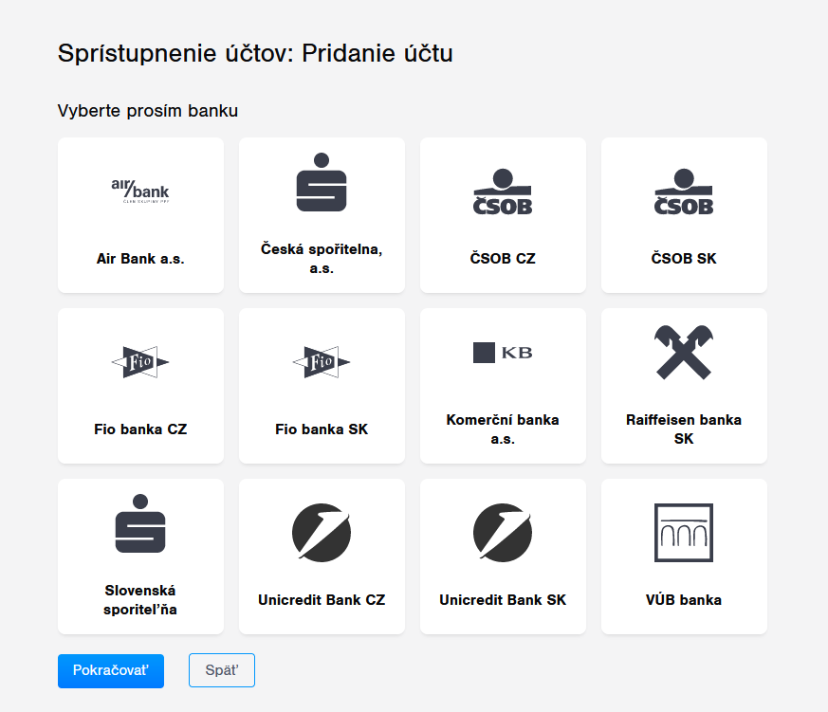The image size is (828, 712).
Task: Click the "Fio banka CZ" label
Action: tap(140, 429)
